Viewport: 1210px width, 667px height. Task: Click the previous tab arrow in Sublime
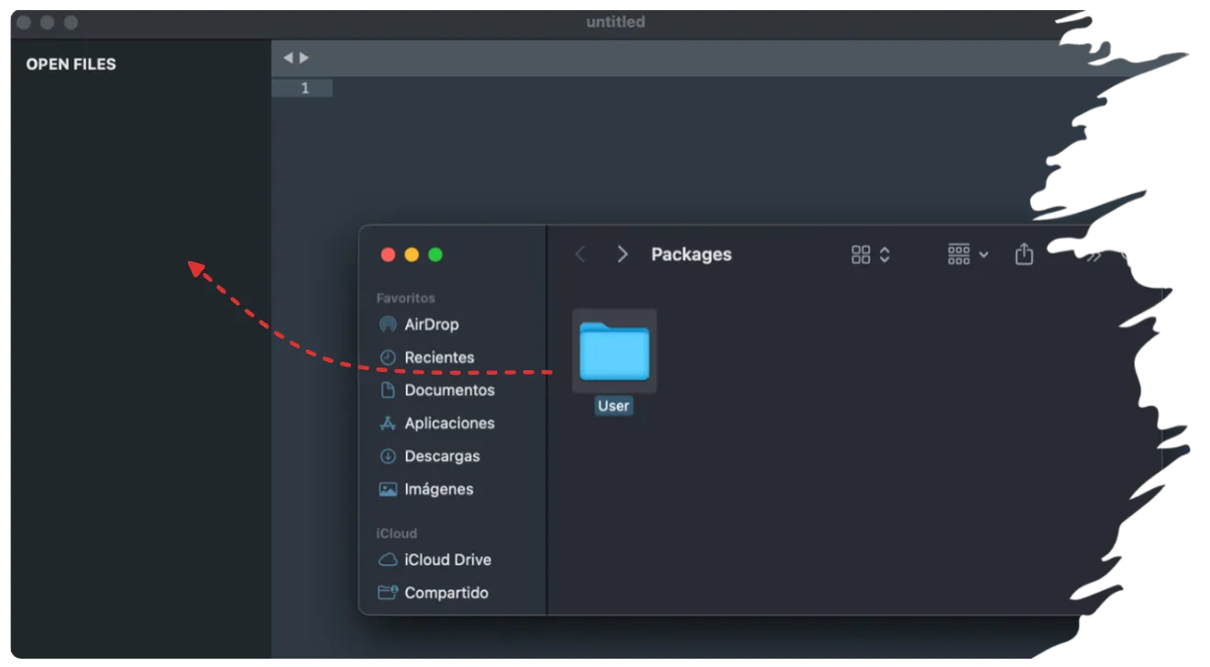(x=288, y=58)
